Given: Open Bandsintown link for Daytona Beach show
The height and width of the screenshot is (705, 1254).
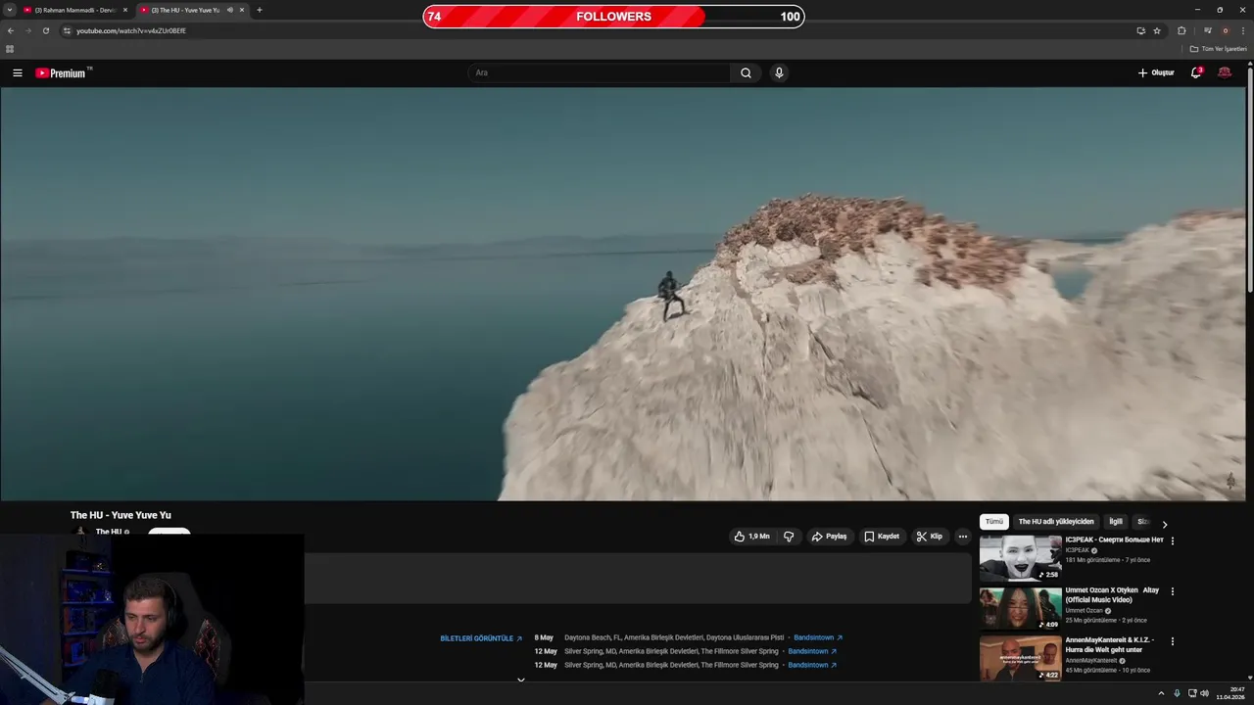Looking at the screenshot, I should [818, 637].
